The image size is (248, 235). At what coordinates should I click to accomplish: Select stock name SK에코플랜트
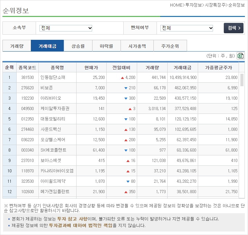pos(53,150)
